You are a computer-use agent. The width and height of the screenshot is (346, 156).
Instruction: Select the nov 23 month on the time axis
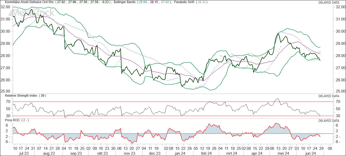[x=130, y=153]
